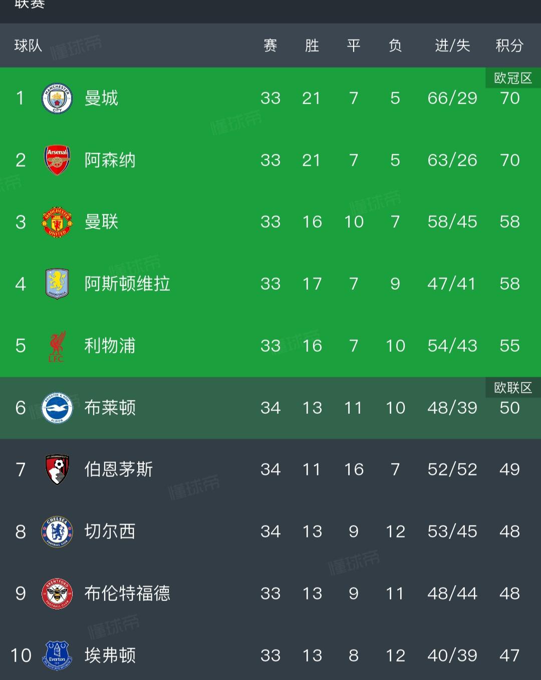
Task: Open the 曼城 team name link
Action: (x=101, y=98)
